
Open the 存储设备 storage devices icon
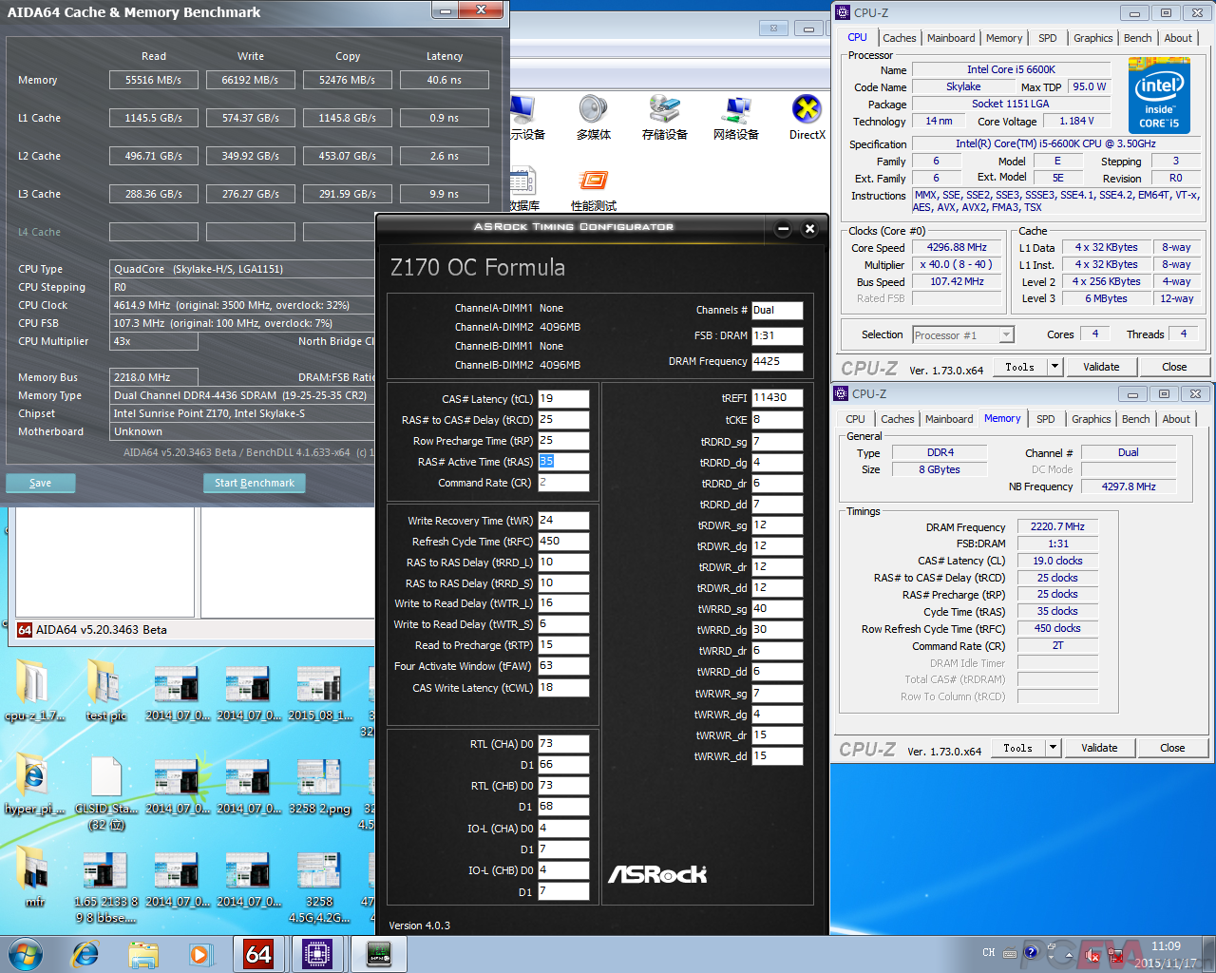(664, 117)
